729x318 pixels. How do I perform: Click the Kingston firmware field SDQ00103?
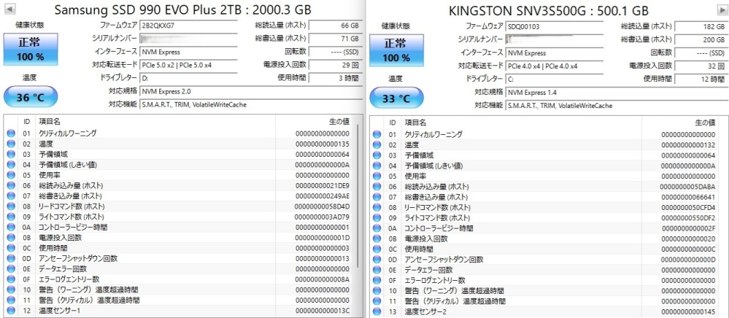(554, 26)
